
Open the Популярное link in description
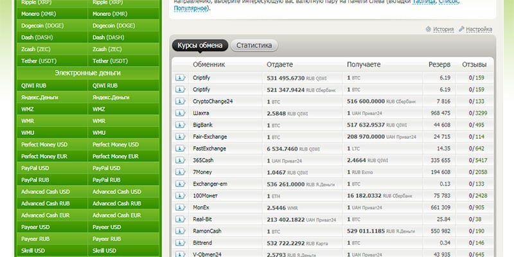(190, 8)
